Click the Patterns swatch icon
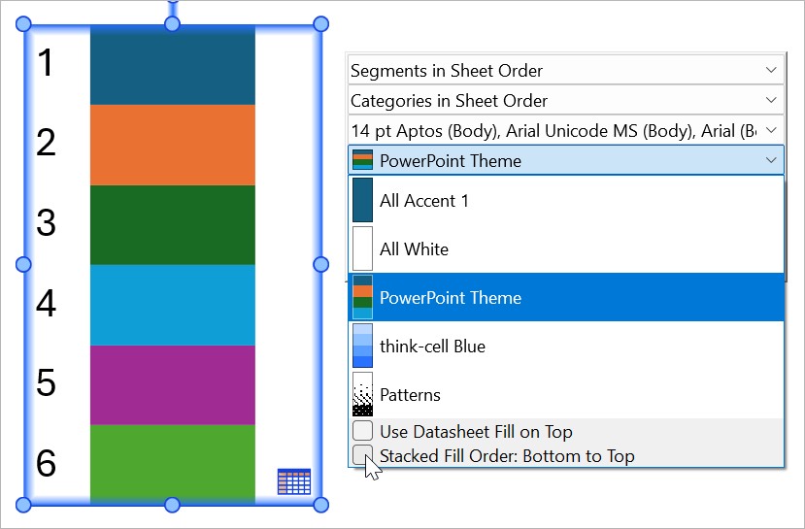This screenshot has width=805, height=529. click(x=362, y=394)
